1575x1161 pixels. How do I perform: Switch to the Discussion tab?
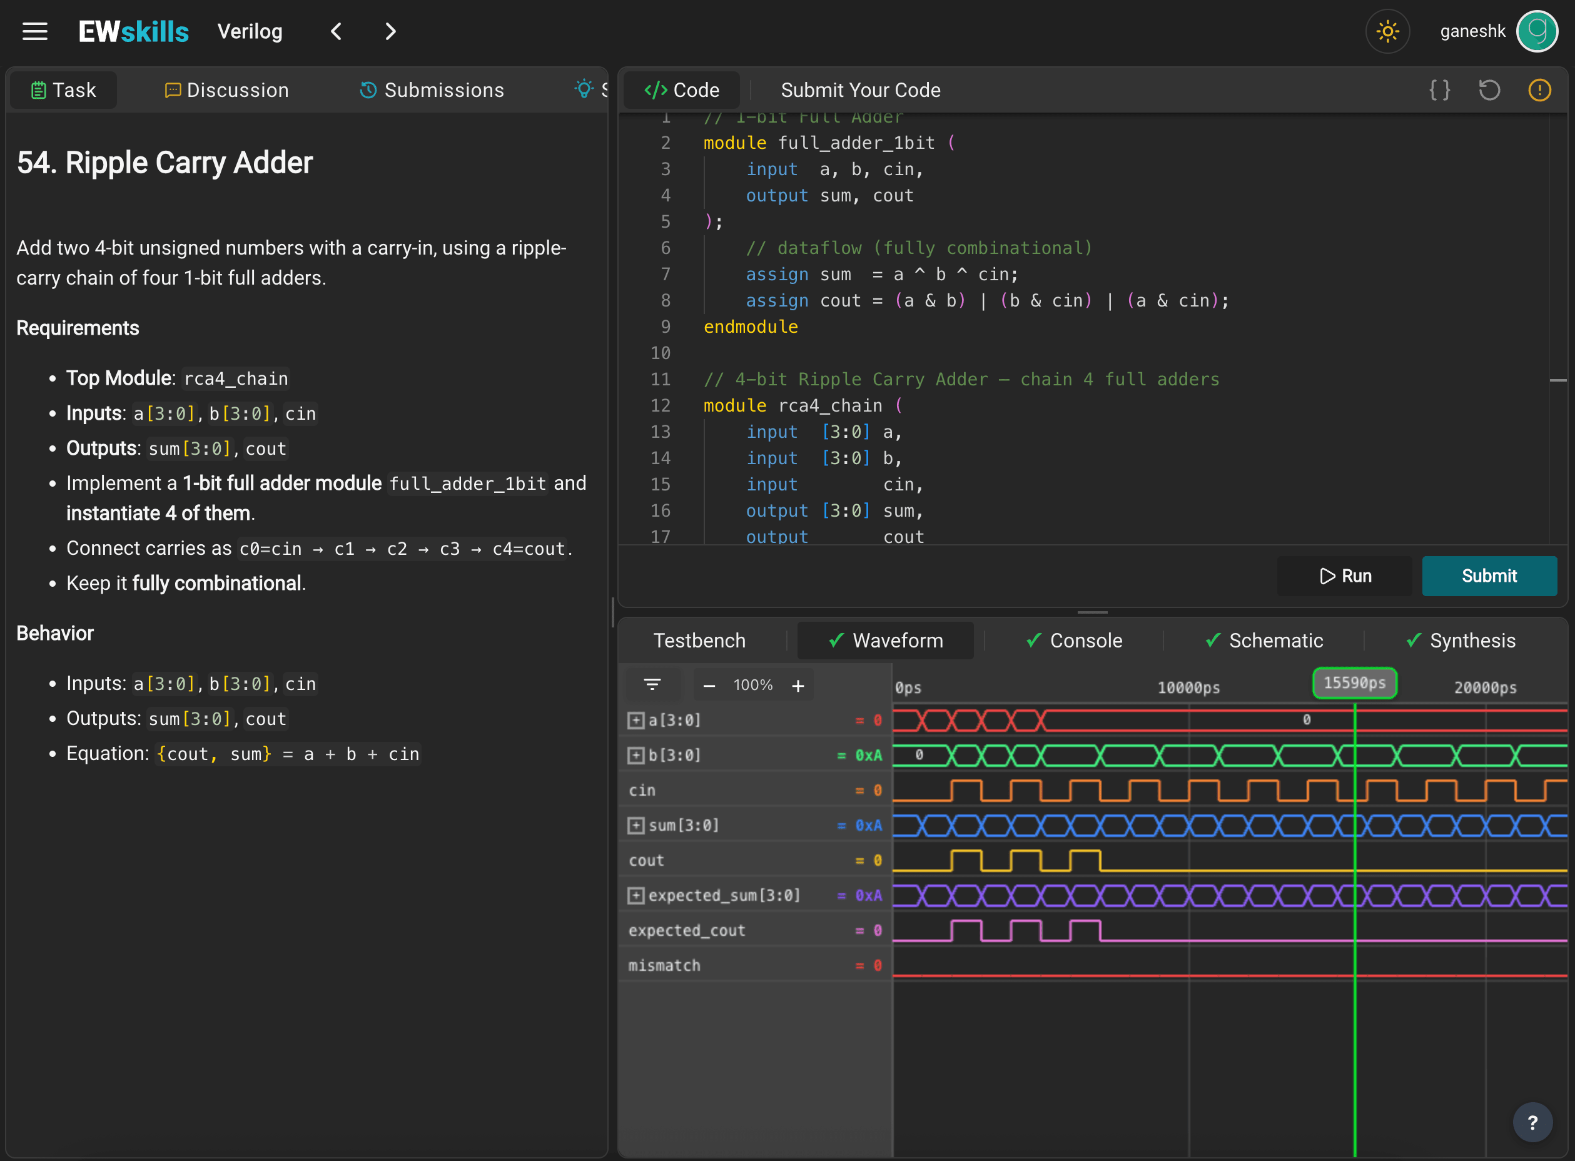coord(226,90)
